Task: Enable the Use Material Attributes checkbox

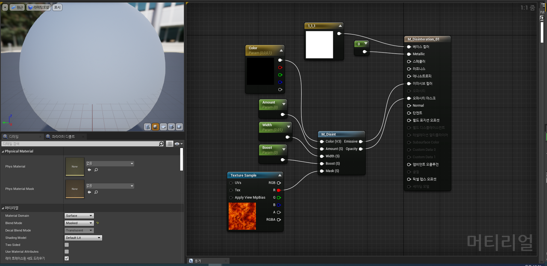Action: click(66, 252)
